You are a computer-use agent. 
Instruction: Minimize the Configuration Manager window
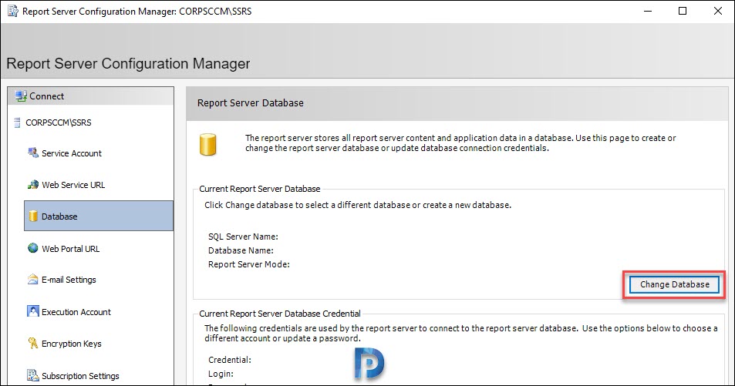tap(648, 12)
